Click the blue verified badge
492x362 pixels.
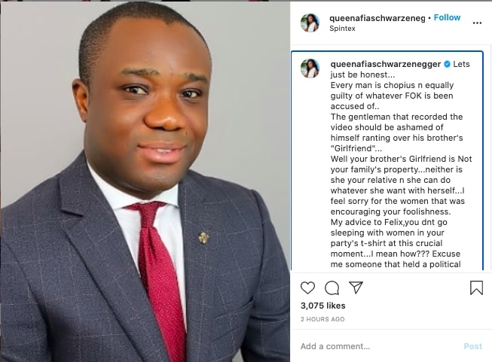pyautogui.click(x=447, y=64)
